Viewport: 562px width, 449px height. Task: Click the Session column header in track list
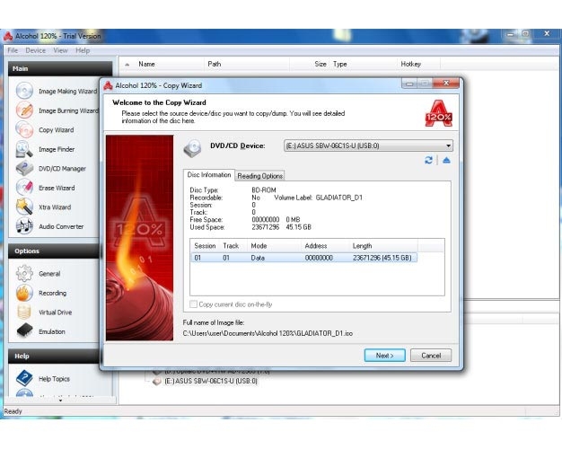click(x=205, y=246)
